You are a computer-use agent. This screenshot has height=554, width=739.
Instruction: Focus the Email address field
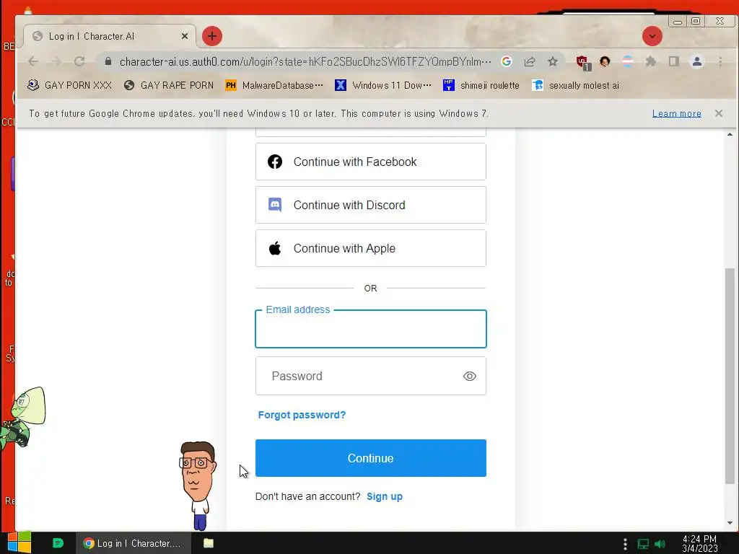(x=371, y=329)
